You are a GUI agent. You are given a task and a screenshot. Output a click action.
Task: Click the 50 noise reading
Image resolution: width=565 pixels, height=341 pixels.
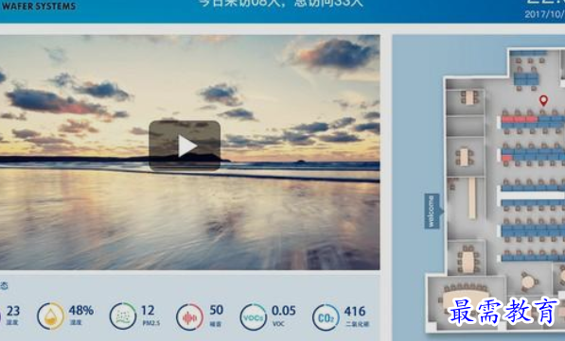coord(216,310)
